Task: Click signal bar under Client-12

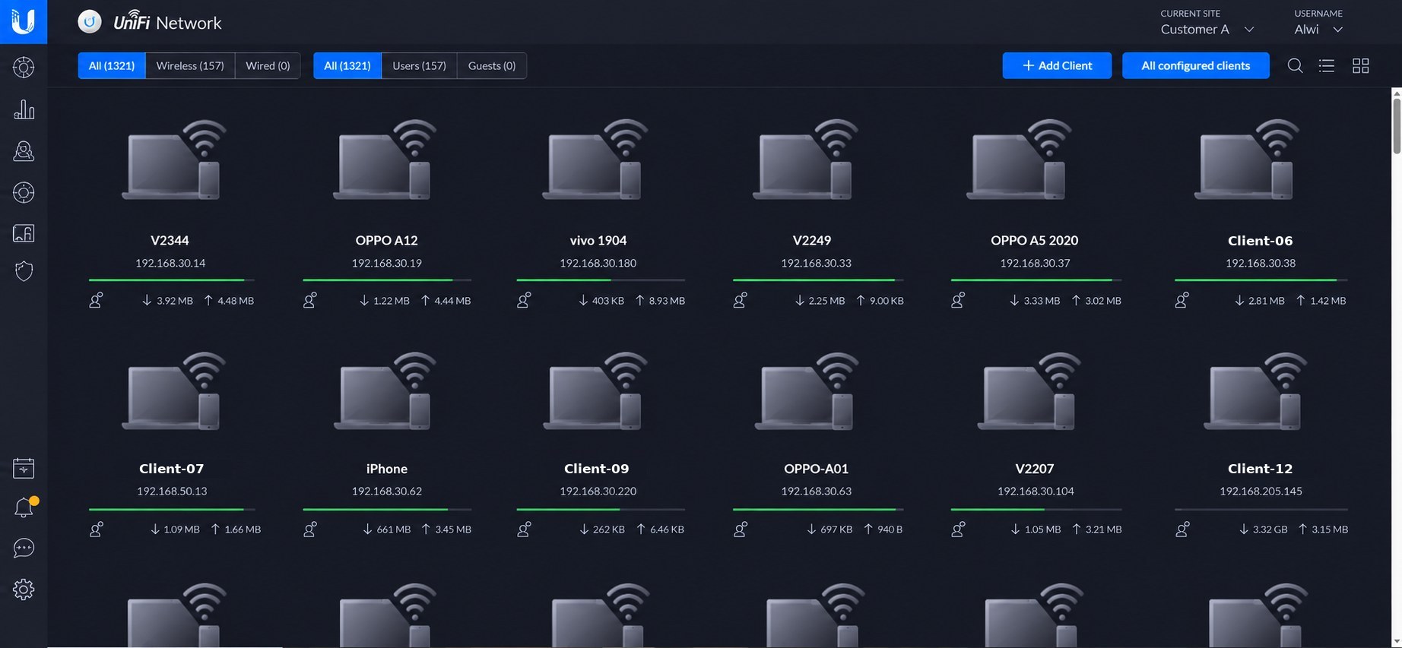Action: [1261, 509]
